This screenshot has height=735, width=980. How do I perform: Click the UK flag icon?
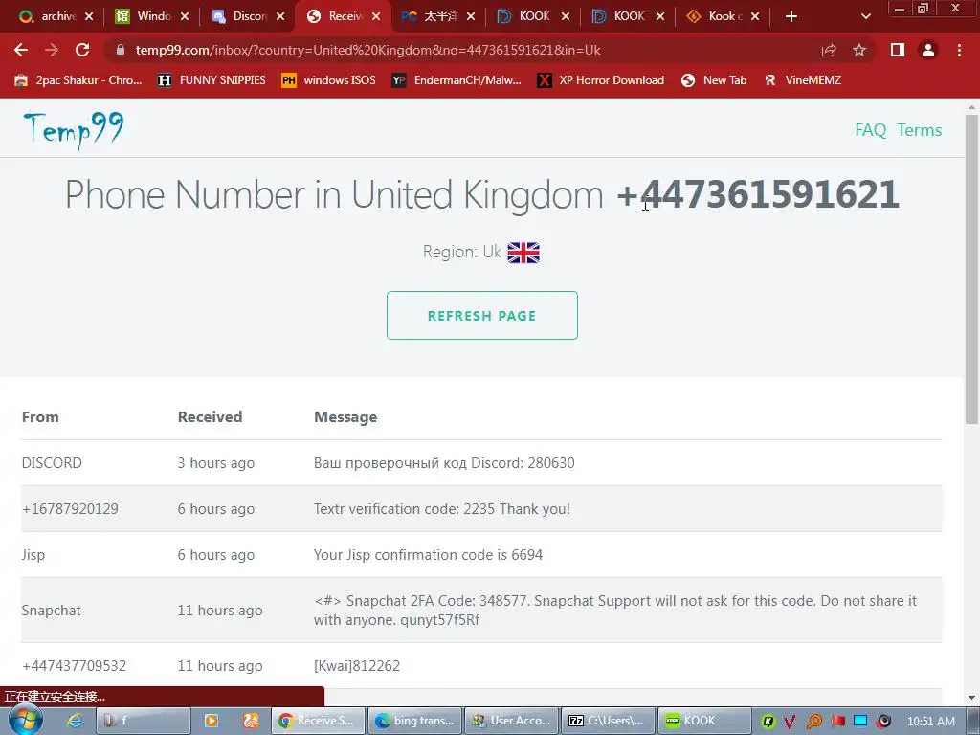523,253
